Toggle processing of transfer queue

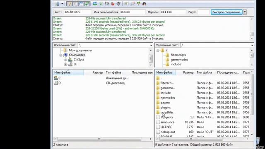(101, 4)
